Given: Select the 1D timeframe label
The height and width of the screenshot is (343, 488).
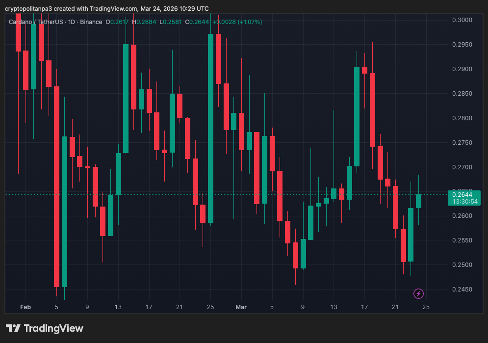Looking at the screenshot, I should pyautogui.click(x=73, y=22).
